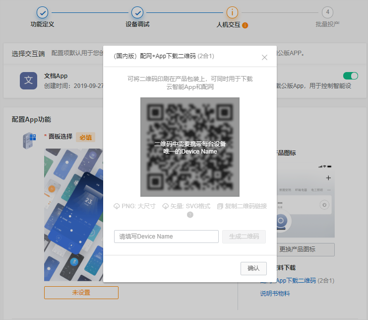Viewport: 368px width, 320px height.
Task: Click the 确认 button
Action: click(x=253, y=268)
